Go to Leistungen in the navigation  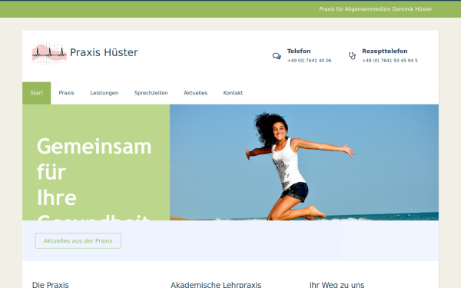104,93
